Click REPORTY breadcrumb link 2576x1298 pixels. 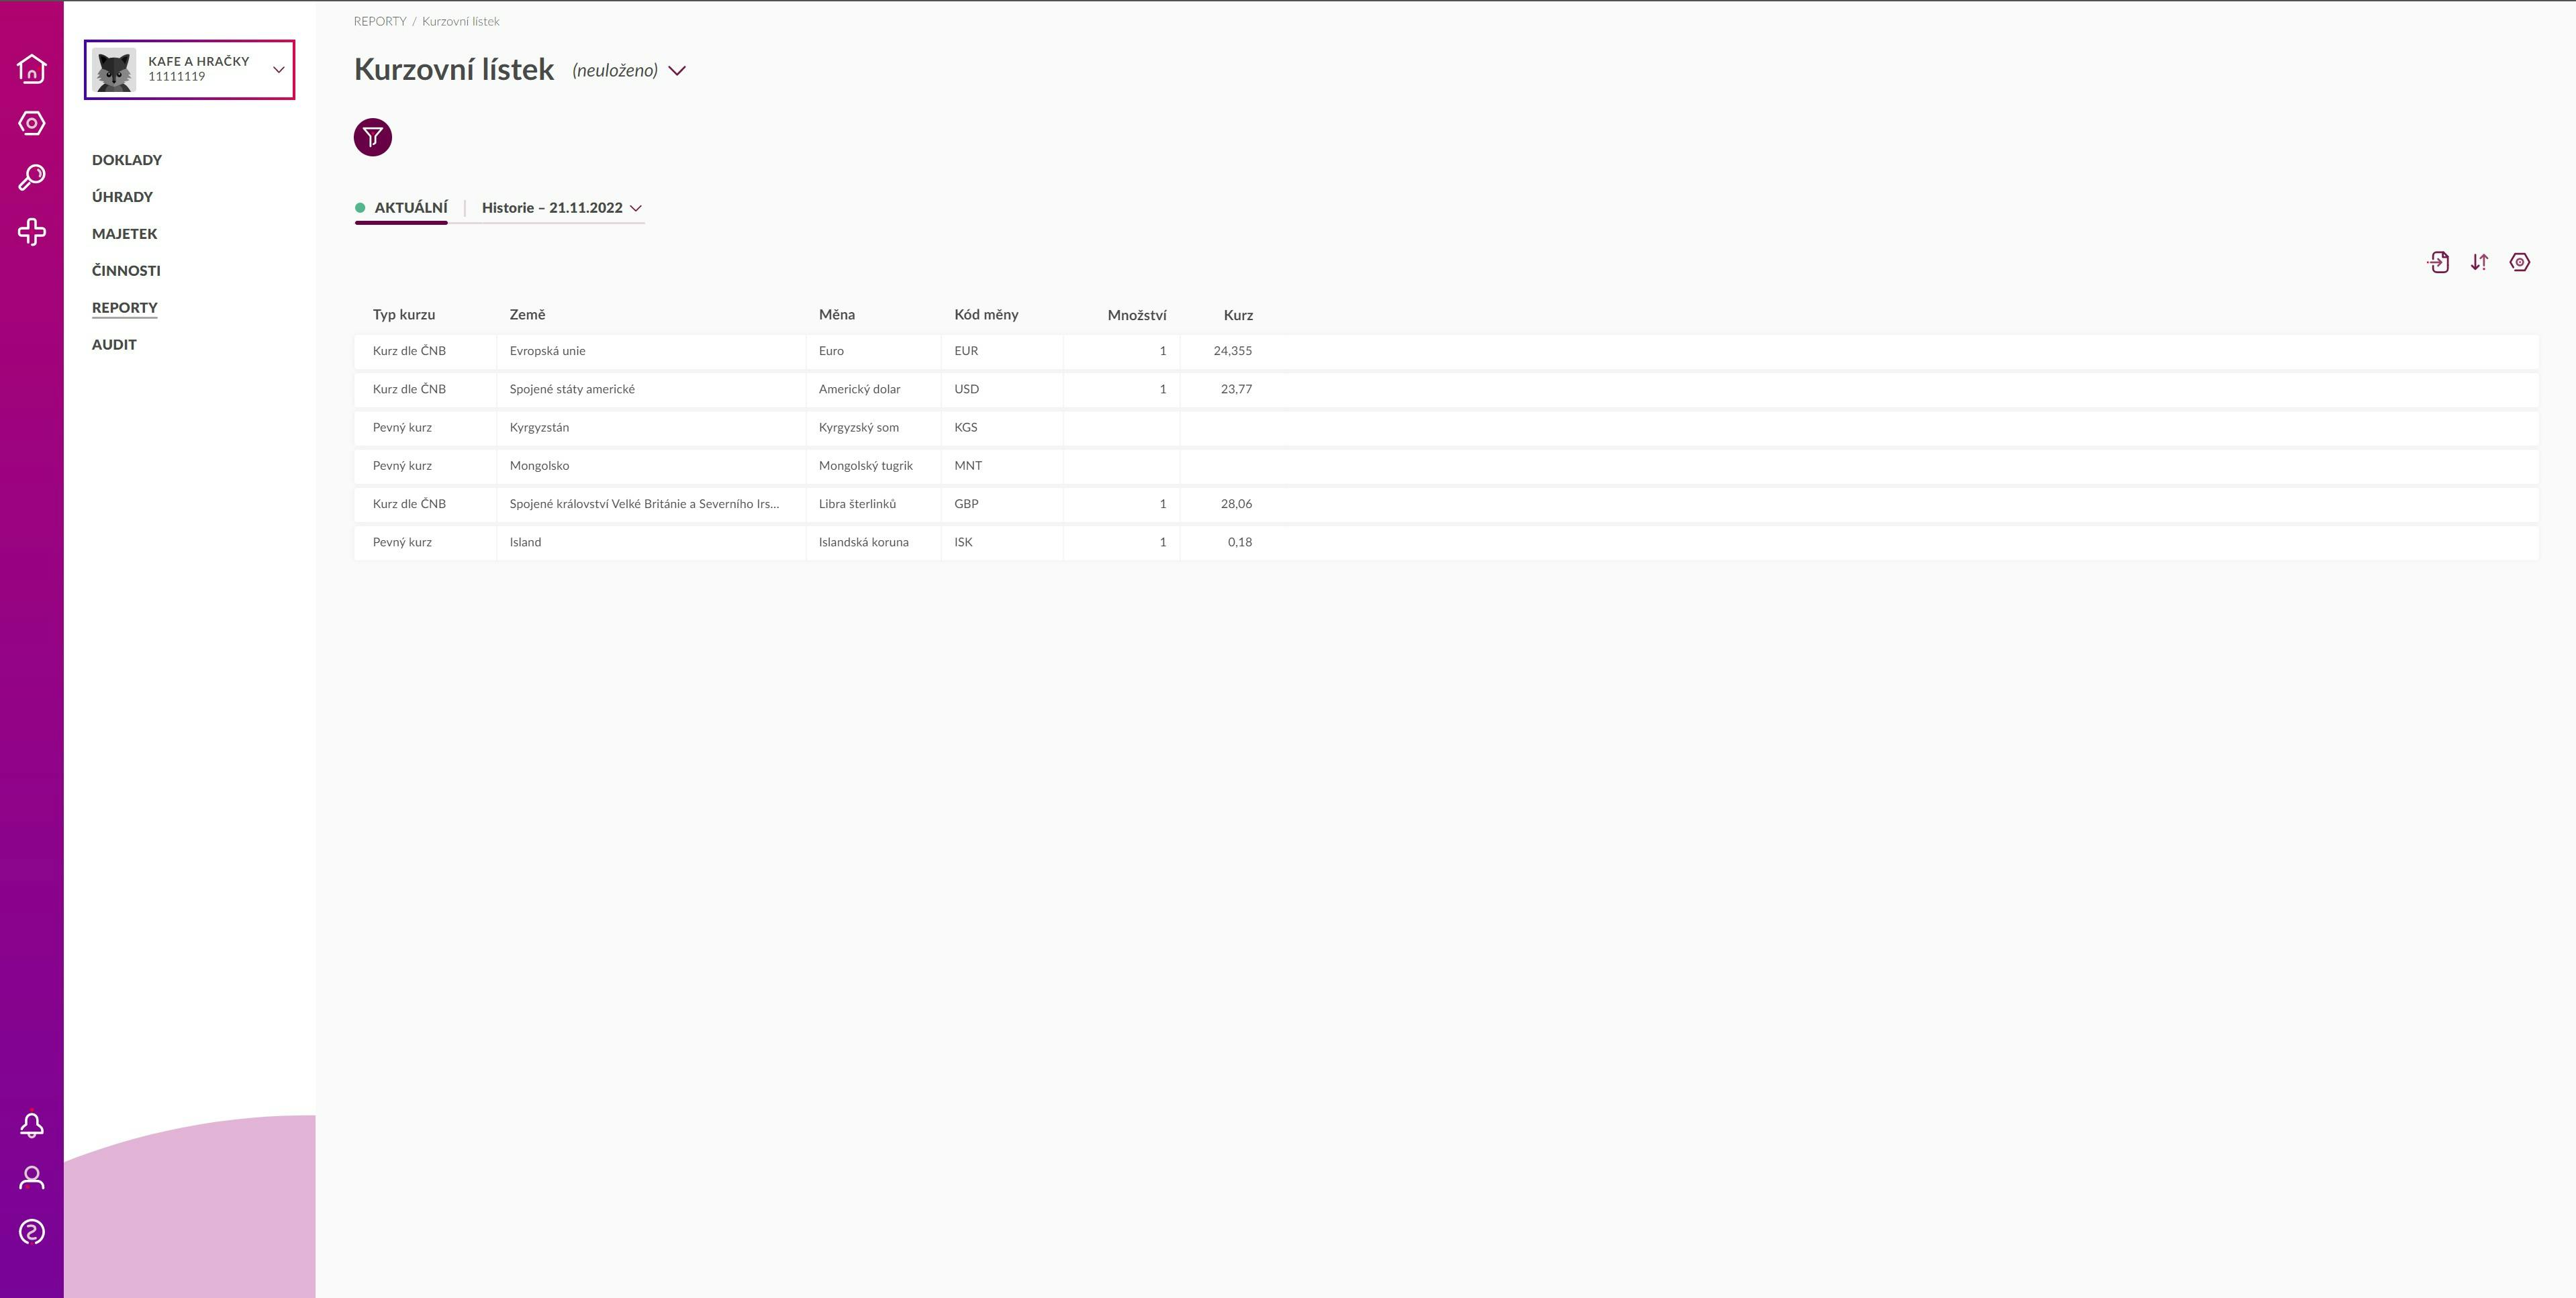point(380,21)
